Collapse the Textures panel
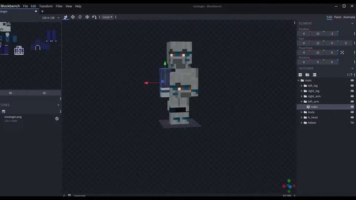The image size is (356, 200). pos(58,105)
